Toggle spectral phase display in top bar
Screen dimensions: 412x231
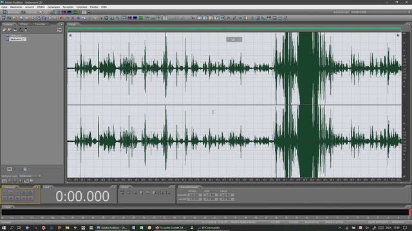click(x=75, y=12)
